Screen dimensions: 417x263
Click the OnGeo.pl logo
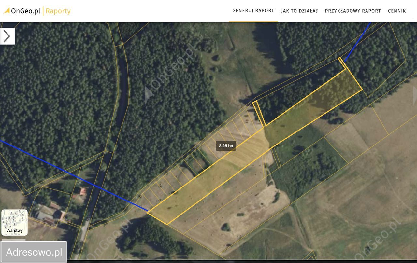[x=22, y=11]
